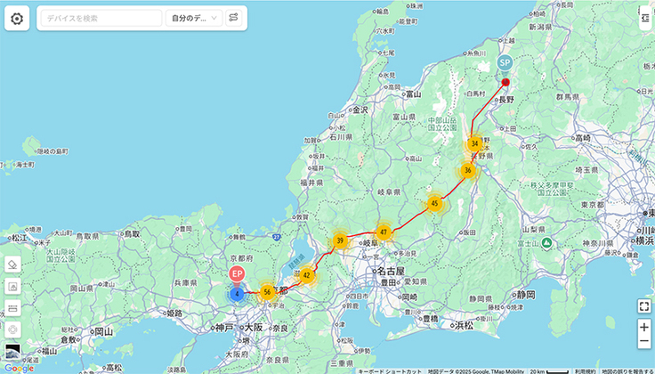Zoom in with the plus button
Screen dimensions: 655x374
[643, 327]
